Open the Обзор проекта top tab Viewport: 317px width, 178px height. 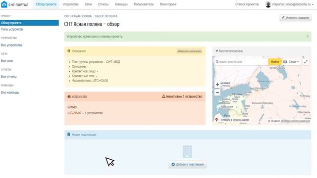46,4
